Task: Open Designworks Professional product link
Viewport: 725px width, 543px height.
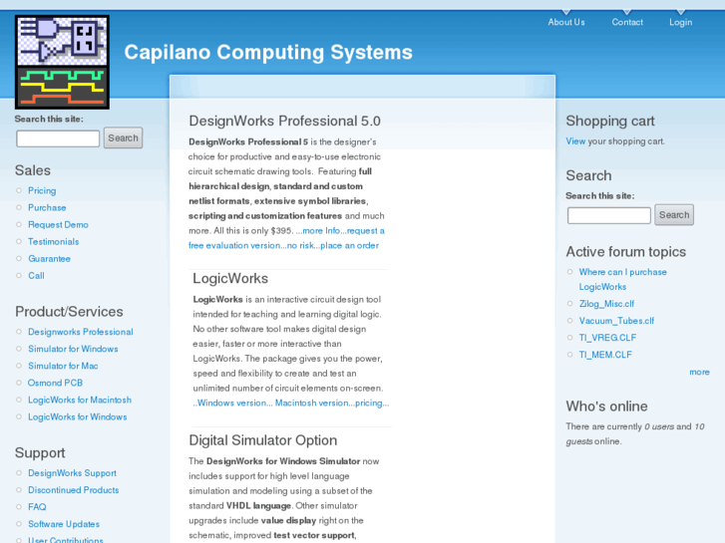Action: pos(81,332)
